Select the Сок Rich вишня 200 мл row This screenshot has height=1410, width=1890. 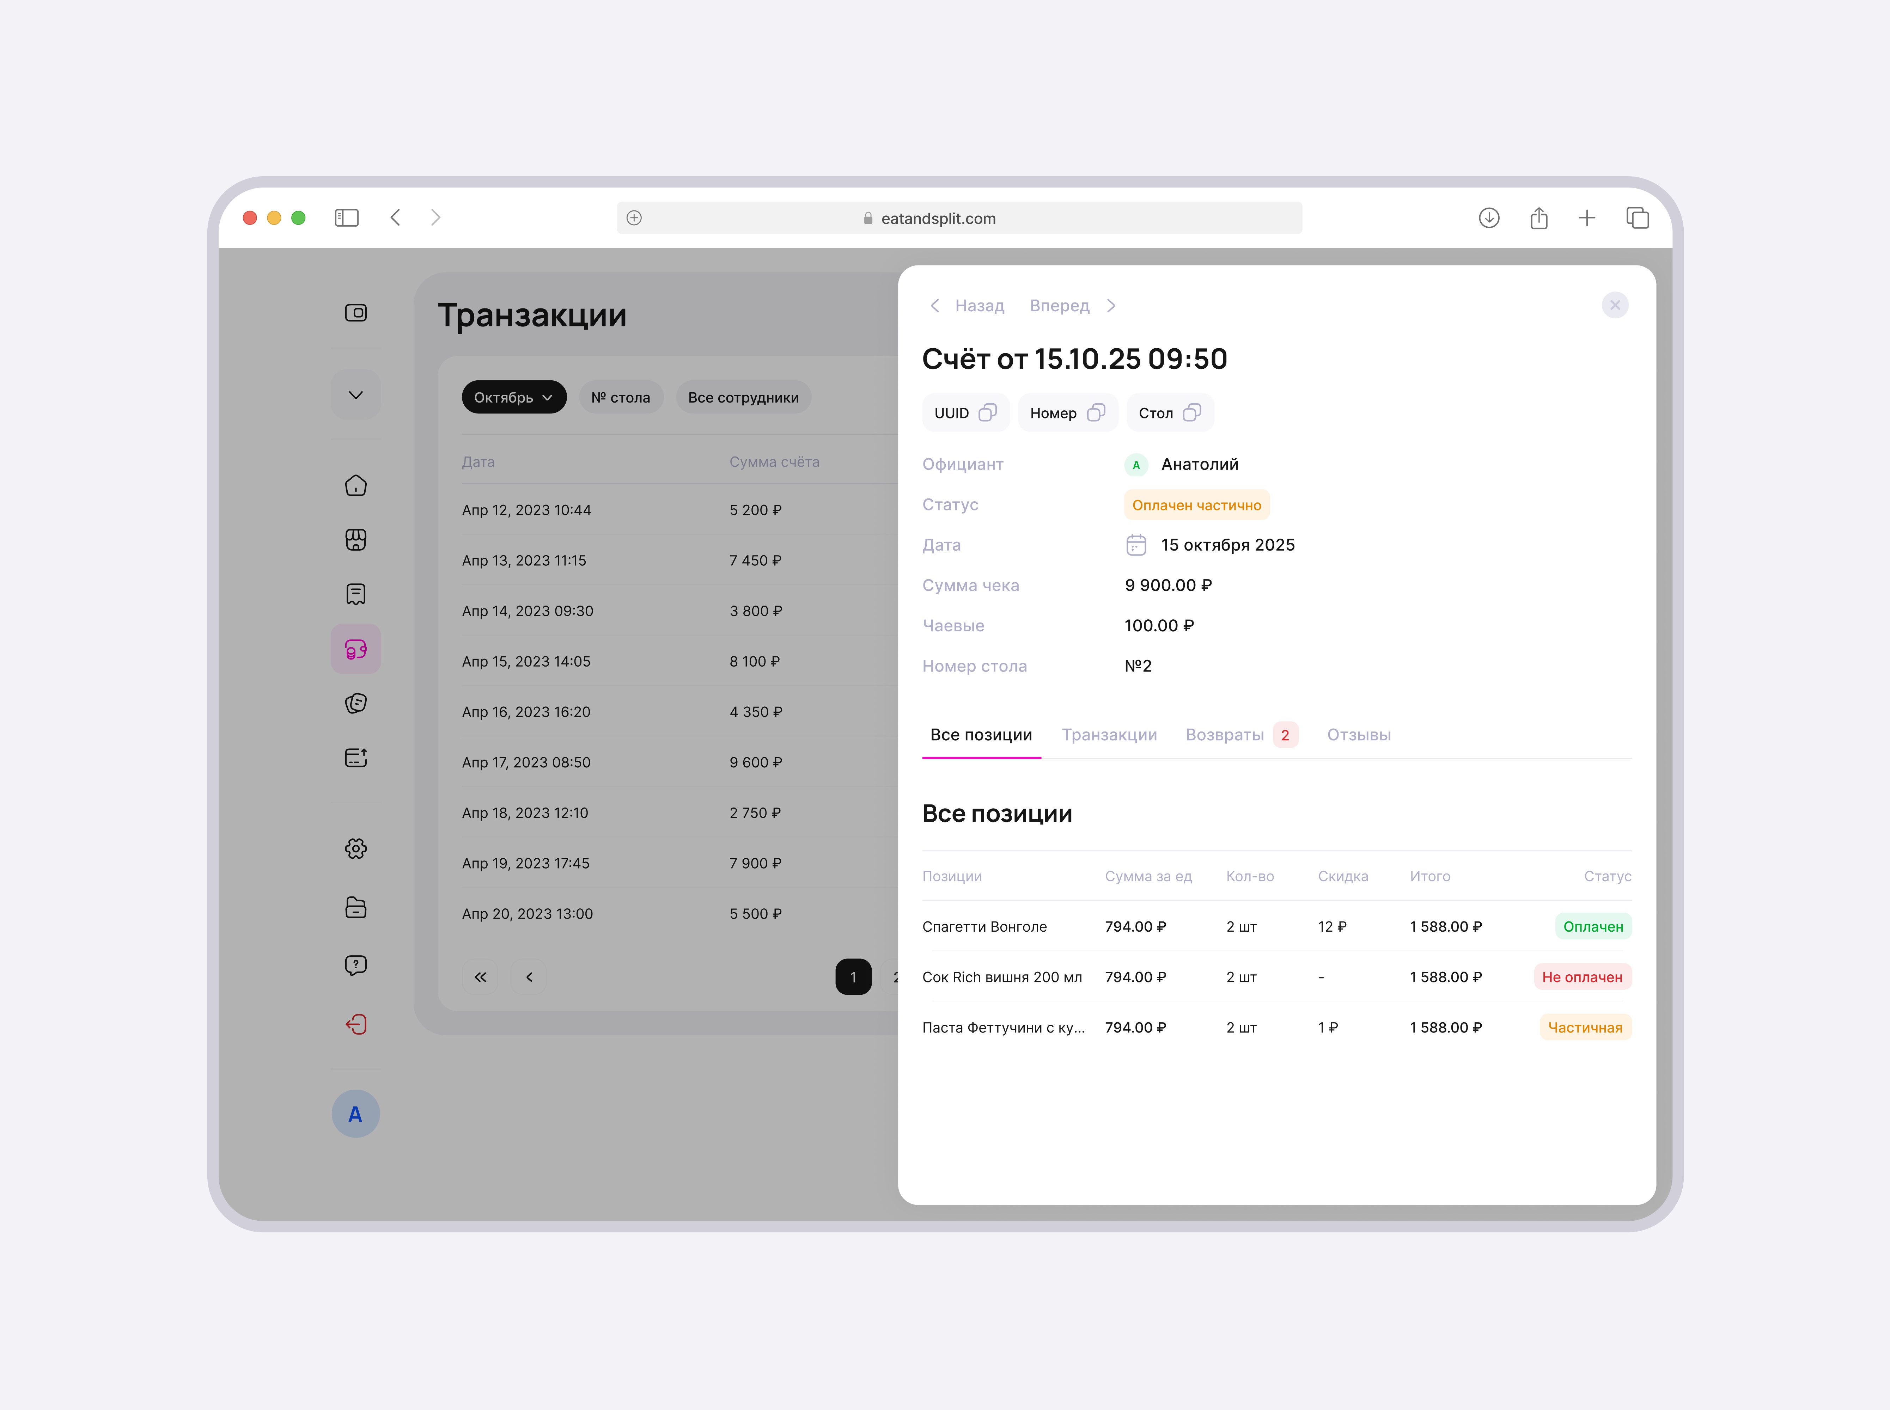tap(1277, 977)
